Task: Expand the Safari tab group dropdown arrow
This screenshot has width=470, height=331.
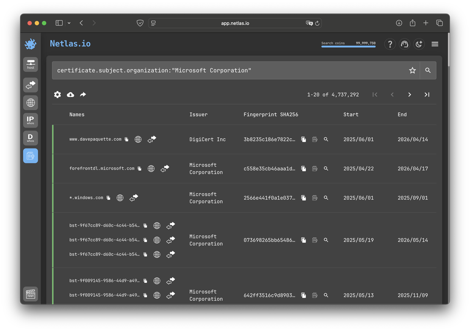Action: coord(69,23)
